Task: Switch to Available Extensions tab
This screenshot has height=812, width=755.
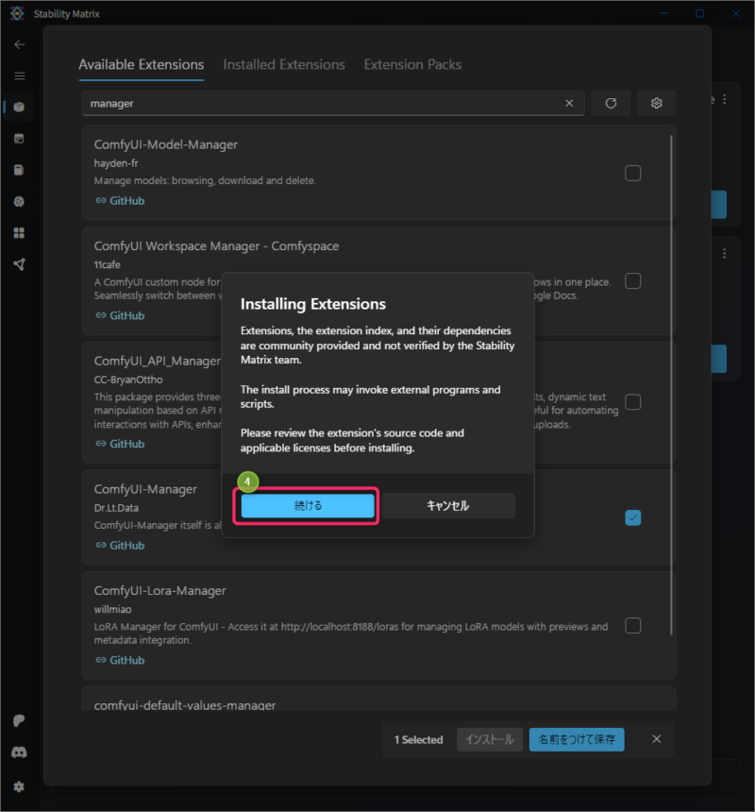Action: [142, 65]
